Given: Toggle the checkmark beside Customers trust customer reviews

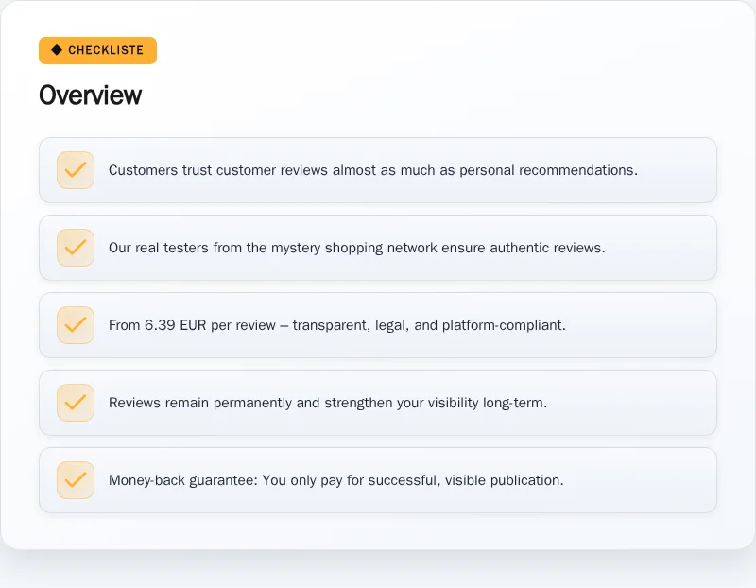Looking at the screenshot, I should (76, 170).
